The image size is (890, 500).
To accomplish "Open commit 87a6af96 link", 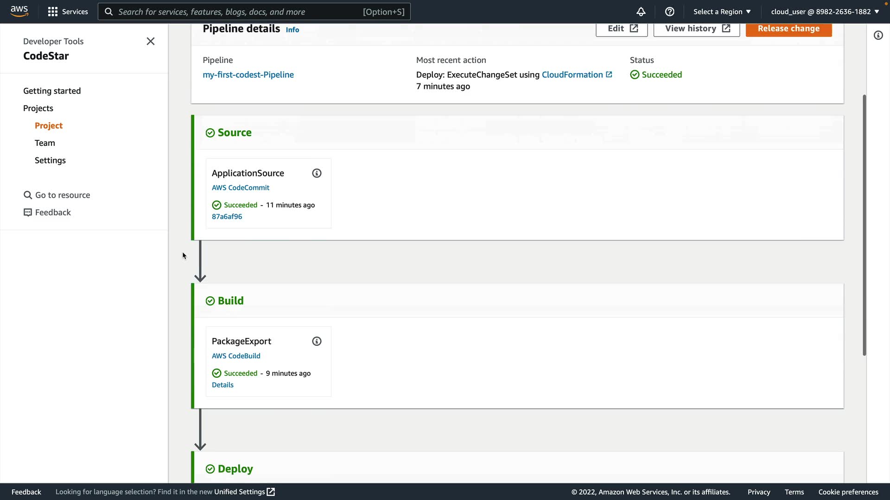I will click(x=227, y=216).
